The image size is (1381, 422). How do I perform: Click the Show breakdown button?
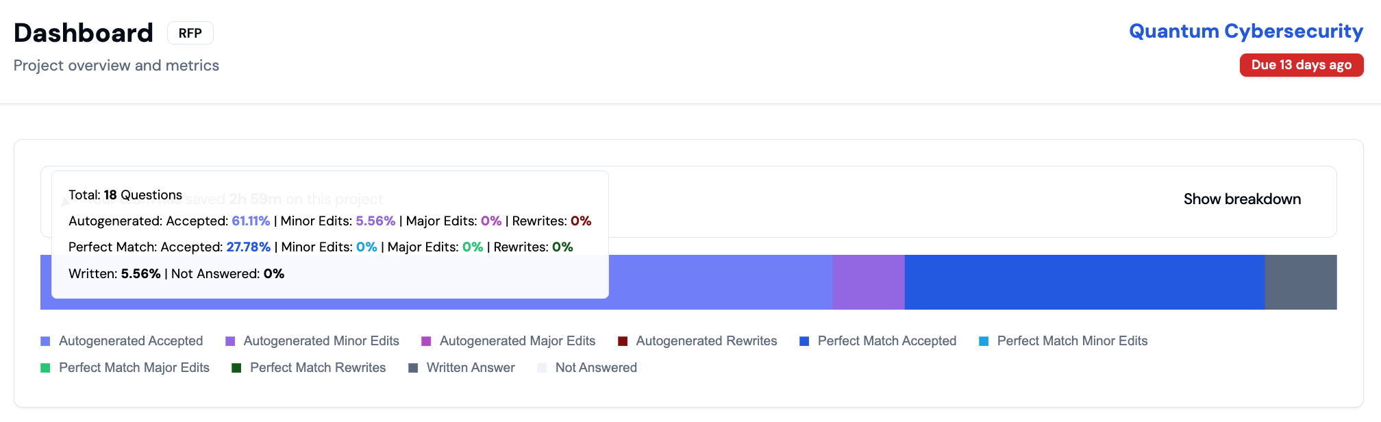[1242, 199]
